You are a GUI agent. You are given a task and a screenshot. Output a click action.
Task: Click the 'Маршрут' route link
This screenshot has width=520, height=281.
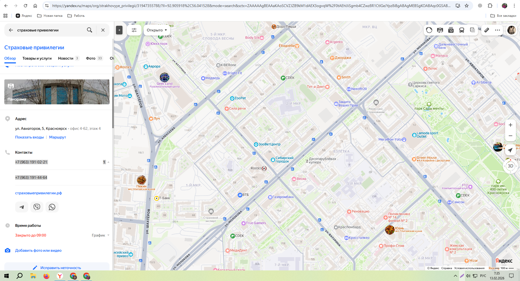pos(57,137)
